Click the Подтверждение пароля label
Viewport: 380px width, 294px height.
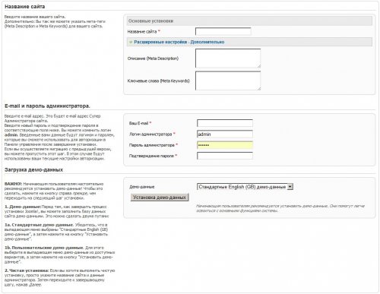point(151,156)
